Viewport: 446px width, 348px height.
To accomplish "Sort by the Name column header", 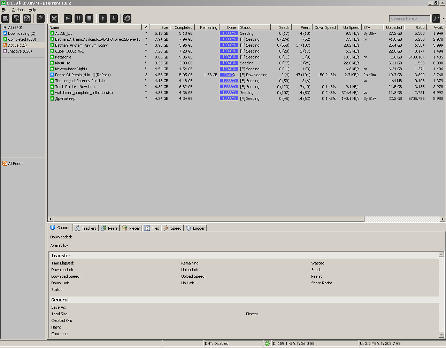I will (95, 27).
